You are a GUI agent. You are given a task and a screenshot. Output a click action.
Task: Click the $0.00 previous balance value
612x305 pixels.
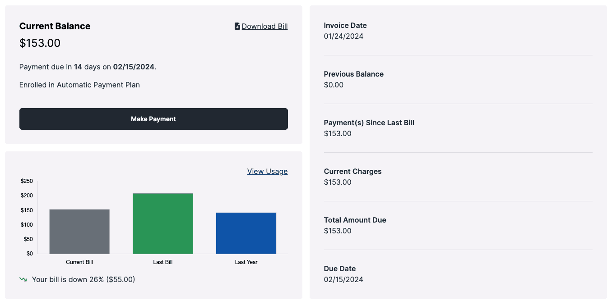click(334, 85)
